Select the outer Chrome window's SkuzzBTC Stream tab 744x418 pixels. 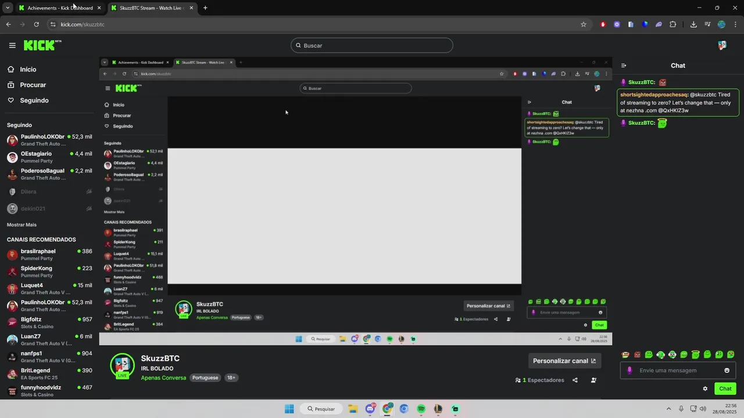pos(152,8)
